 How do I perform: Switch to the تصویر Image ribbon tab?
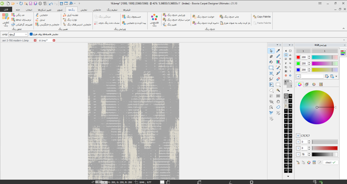pos(60,10)
